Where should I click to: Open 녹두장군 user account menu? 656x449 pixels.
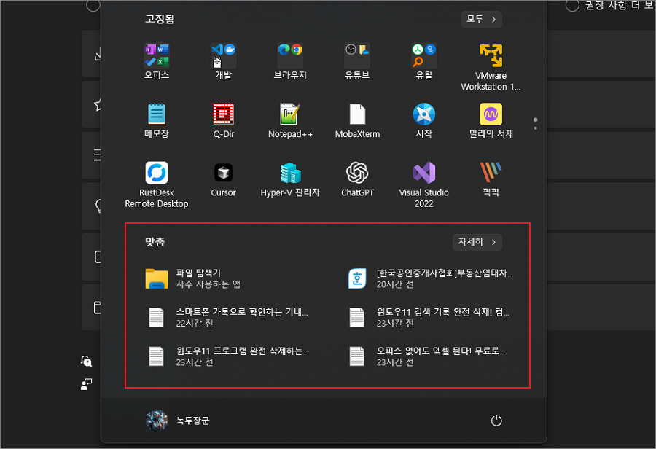click(x=178, y=421)
